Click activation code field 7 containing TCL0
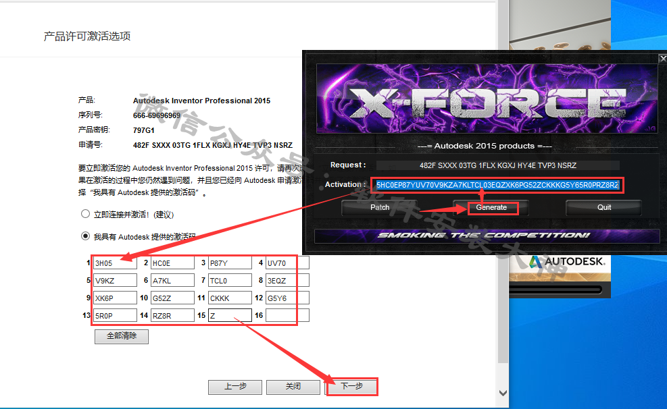This screenshot has height=409, width=667. pyautogui.click(x=230, y=280)
